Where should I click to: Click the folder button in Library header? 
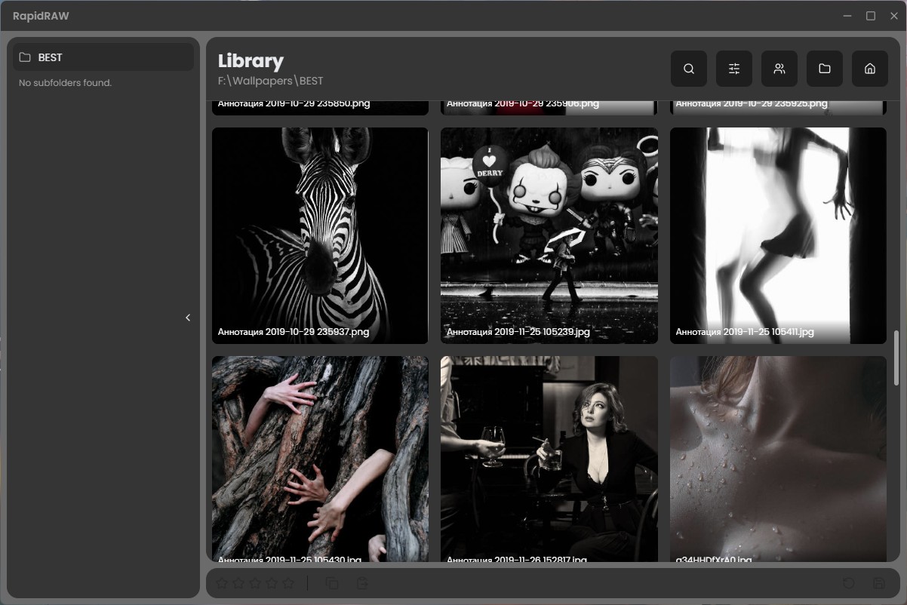click(824, 69)
